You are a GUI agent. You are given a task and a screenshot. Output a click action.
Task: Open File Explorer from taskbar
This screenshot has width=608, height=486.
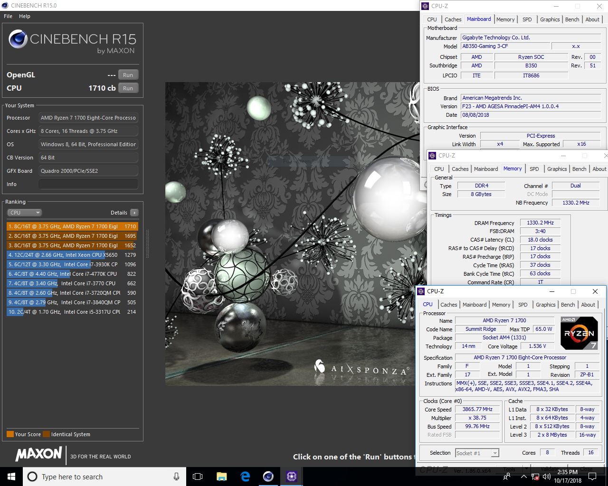(x=221, y=477)
